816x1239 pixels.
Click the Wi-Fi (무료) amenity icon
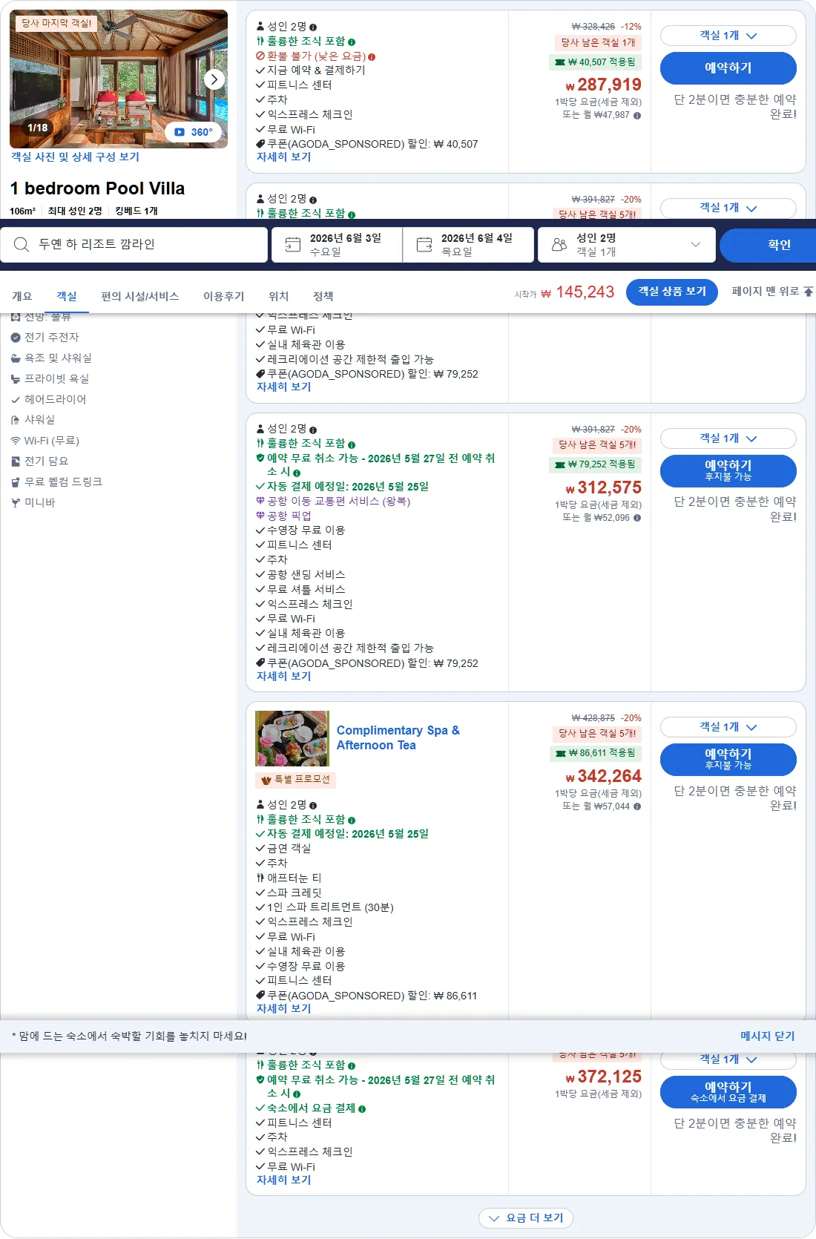point(16,441)
